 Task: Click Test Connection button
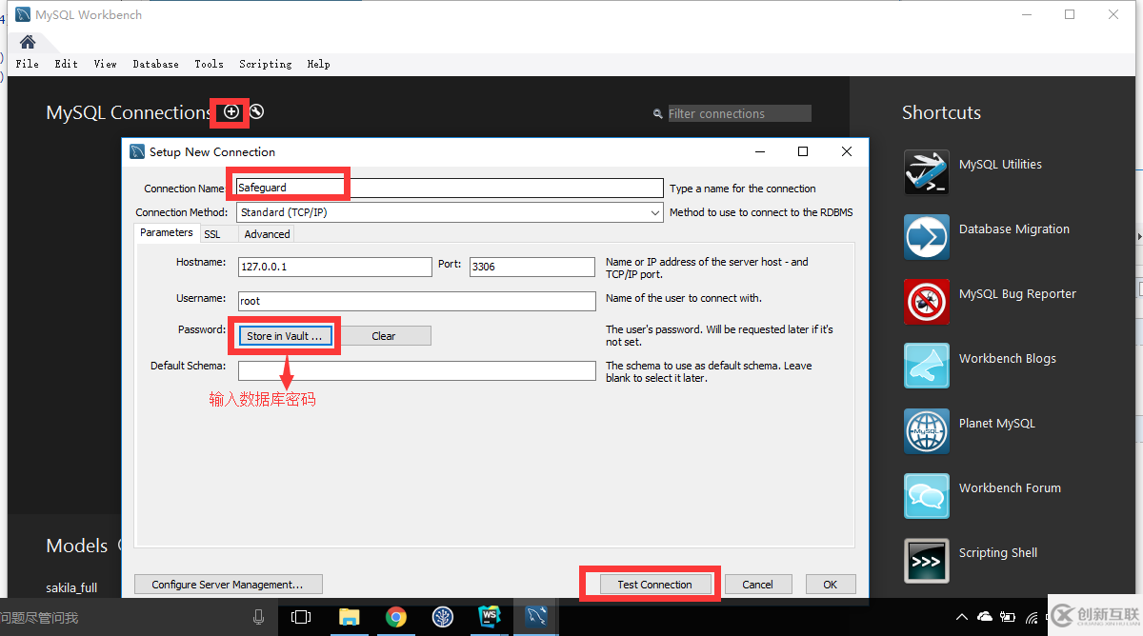click(x=654, y=585)
